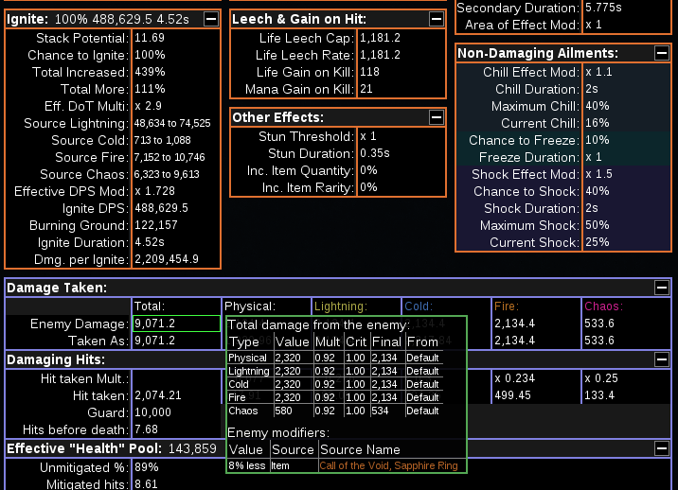This screenshot has height=490, width=678.
Task: Click the Shock Duration value 2s
Action: [x=592, y=208]
